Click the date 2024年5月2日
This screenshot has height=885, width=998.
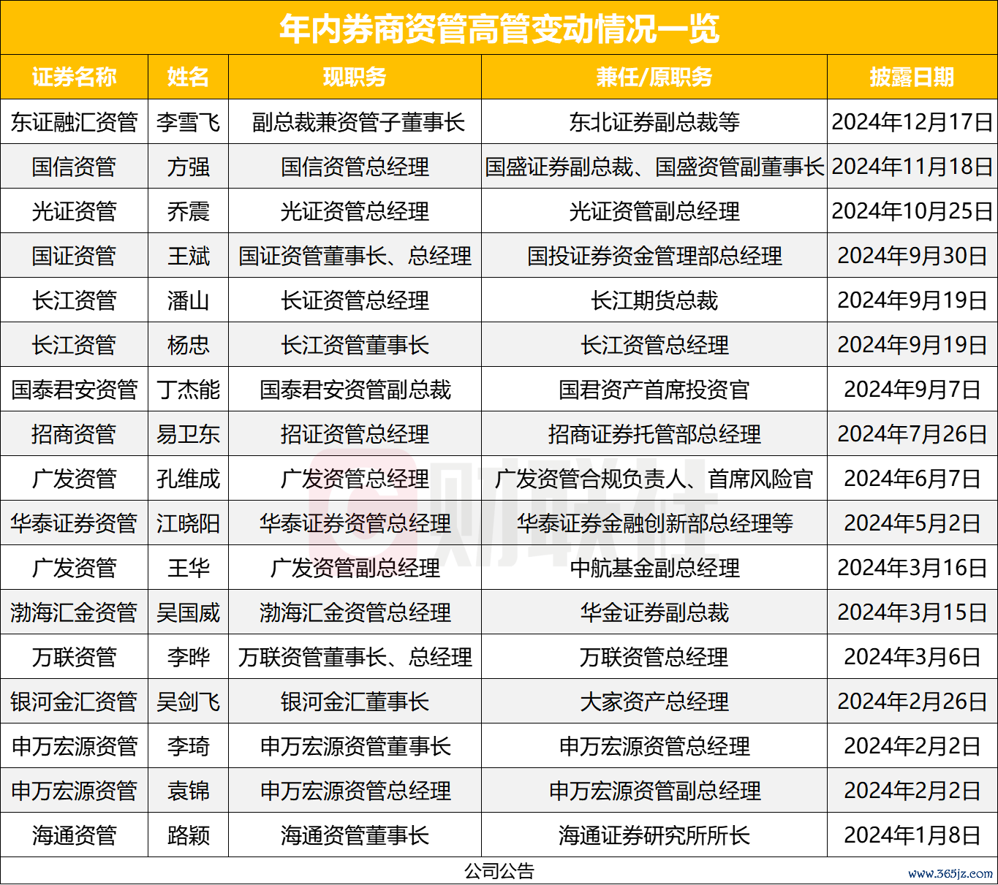pos(912,523)
